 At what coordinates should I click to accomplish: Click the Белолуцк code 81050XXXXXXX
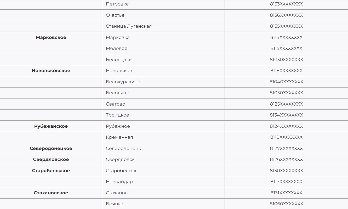click(286, 93)
